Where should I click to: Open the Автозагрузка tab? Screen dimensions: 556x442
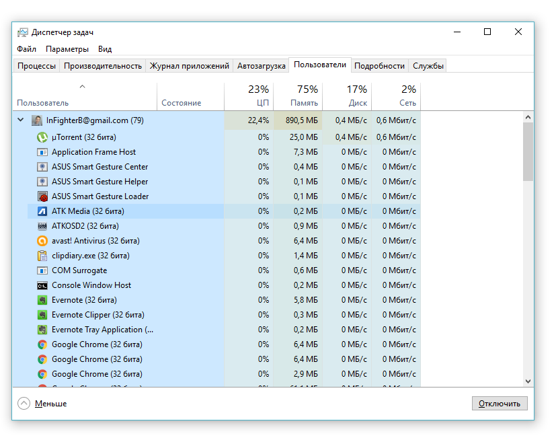coord(262,66)
